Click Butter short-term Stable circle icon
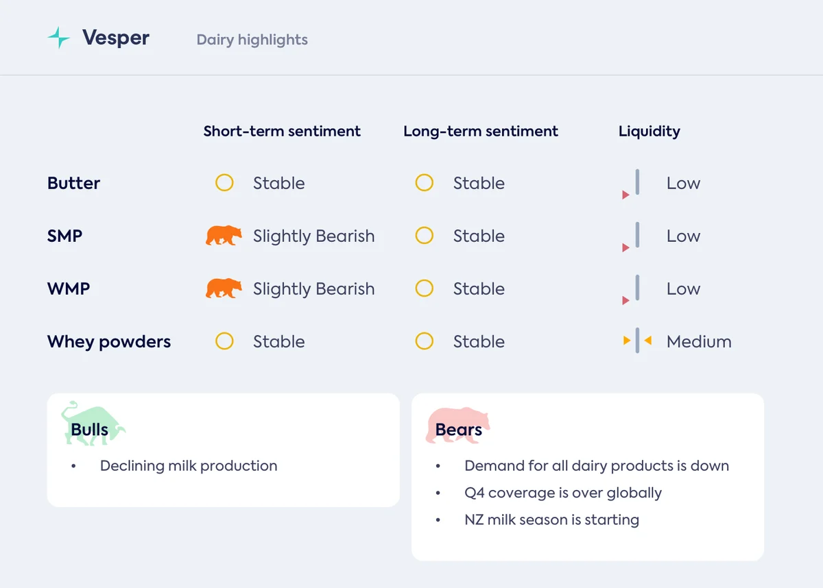The height and width of the screenshot is (588, 823). click(224, 183)
